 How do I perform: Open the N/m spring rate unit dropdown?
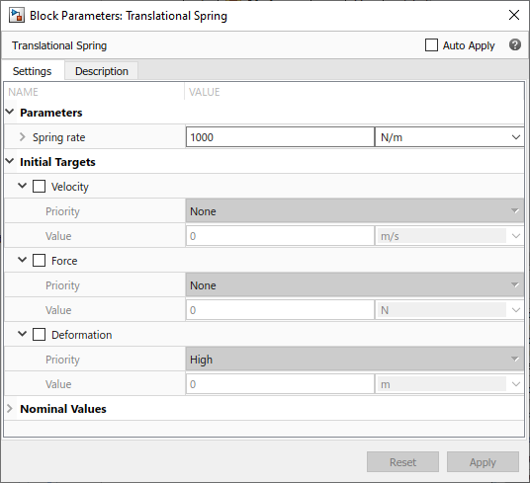click(x=449, y=137)
